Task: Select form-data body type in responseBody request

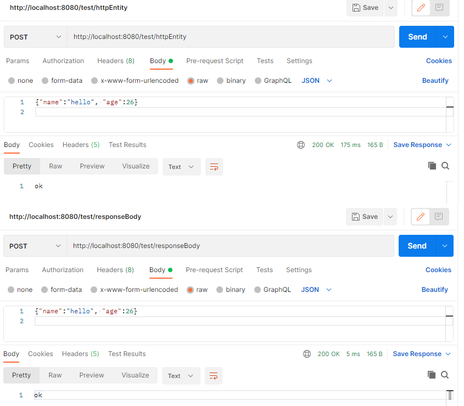Action: (44, 290)
